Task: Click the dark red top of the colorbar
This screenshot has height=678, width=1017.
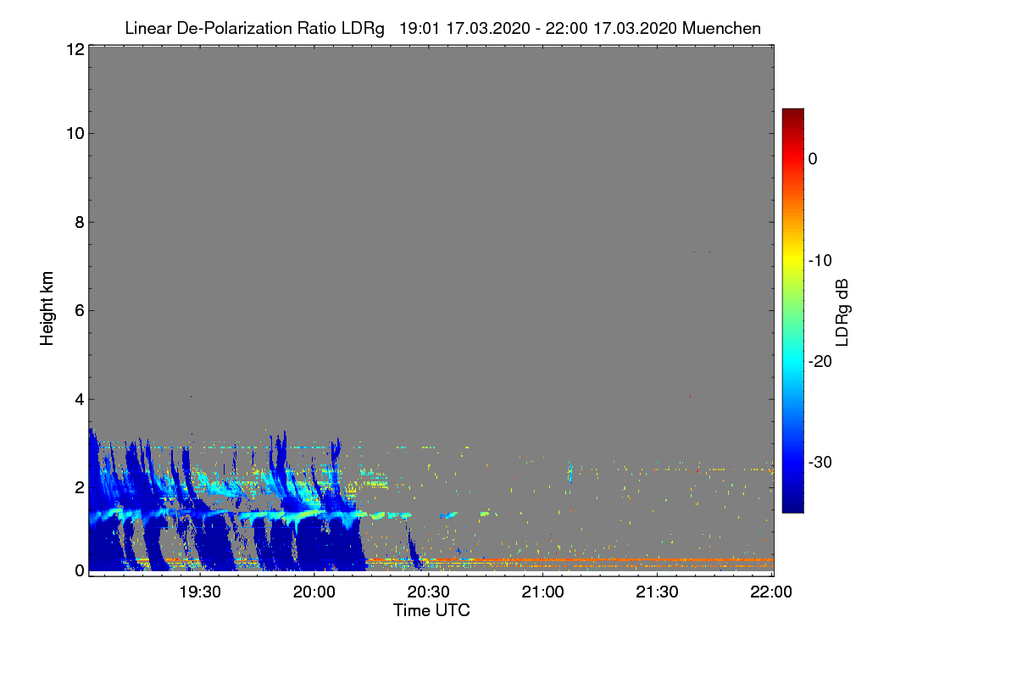Action: pos(792,114)
